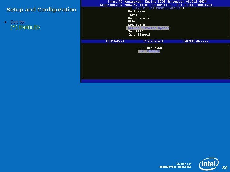Click the green [*] ENABLED slide text
230x172 pixels.
(25, 27)
